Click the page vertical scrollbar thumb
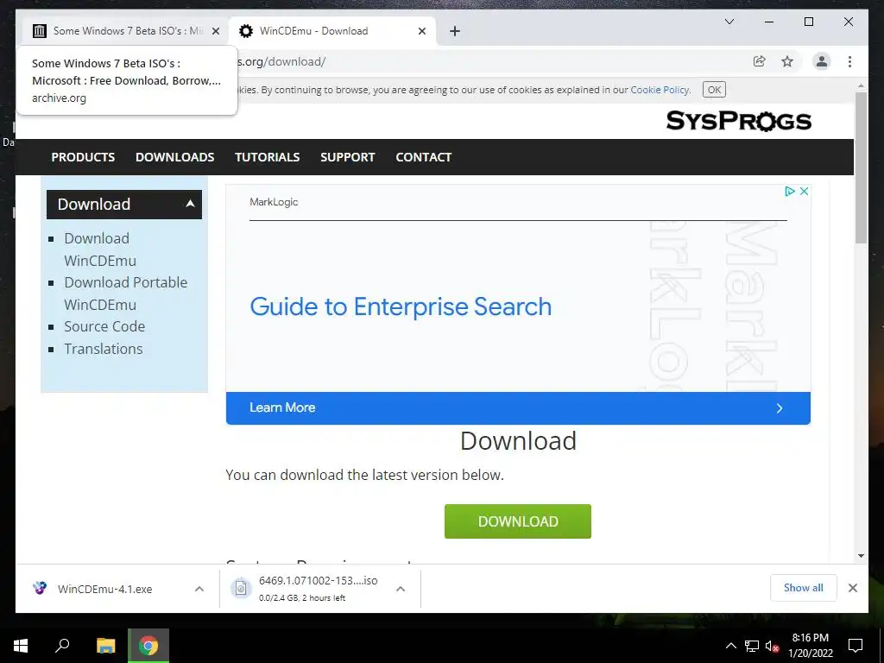Screen dimensions: 884x663 (x=861, y=167)
